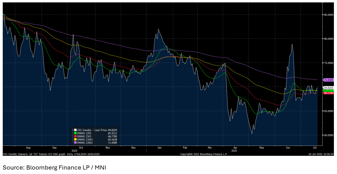Screen dimensions: 337x174
Task: Click the 60.0000 y-axis label
Action: [329, 135]
